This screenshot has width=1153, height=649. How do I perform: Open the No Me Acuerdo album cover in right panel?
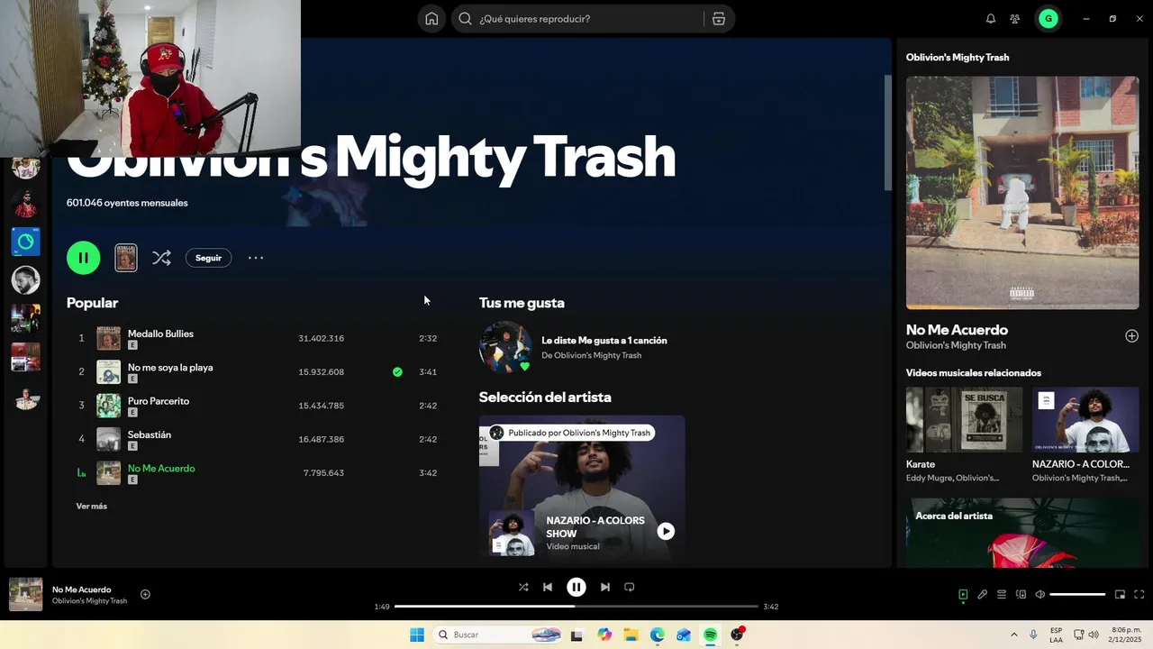click(x=1022, y=193)
